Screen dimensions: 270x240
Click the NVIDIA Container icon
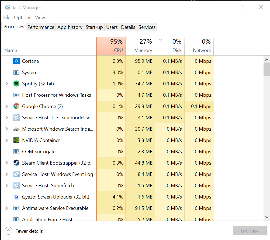click(x=16, y=140)
